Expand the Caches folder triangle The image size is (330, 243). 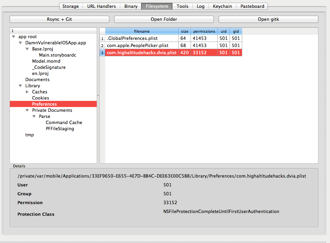[27, 92]
